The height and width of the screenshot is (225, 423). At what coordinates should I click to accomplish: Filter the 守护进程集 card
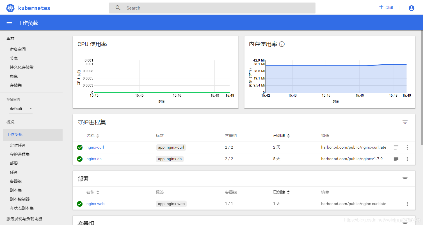click(405, 122)
